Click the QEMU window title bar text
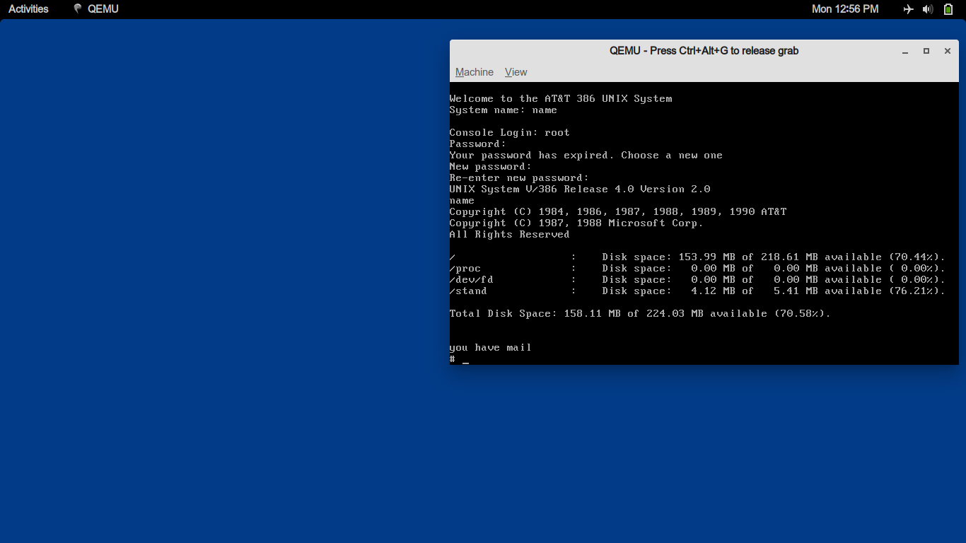The image size is (966, 543). (x=704, y=51)
